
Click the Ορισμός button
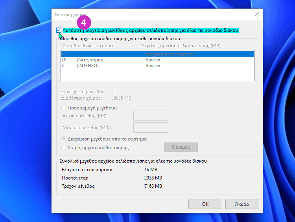click(x=181, y=147)
